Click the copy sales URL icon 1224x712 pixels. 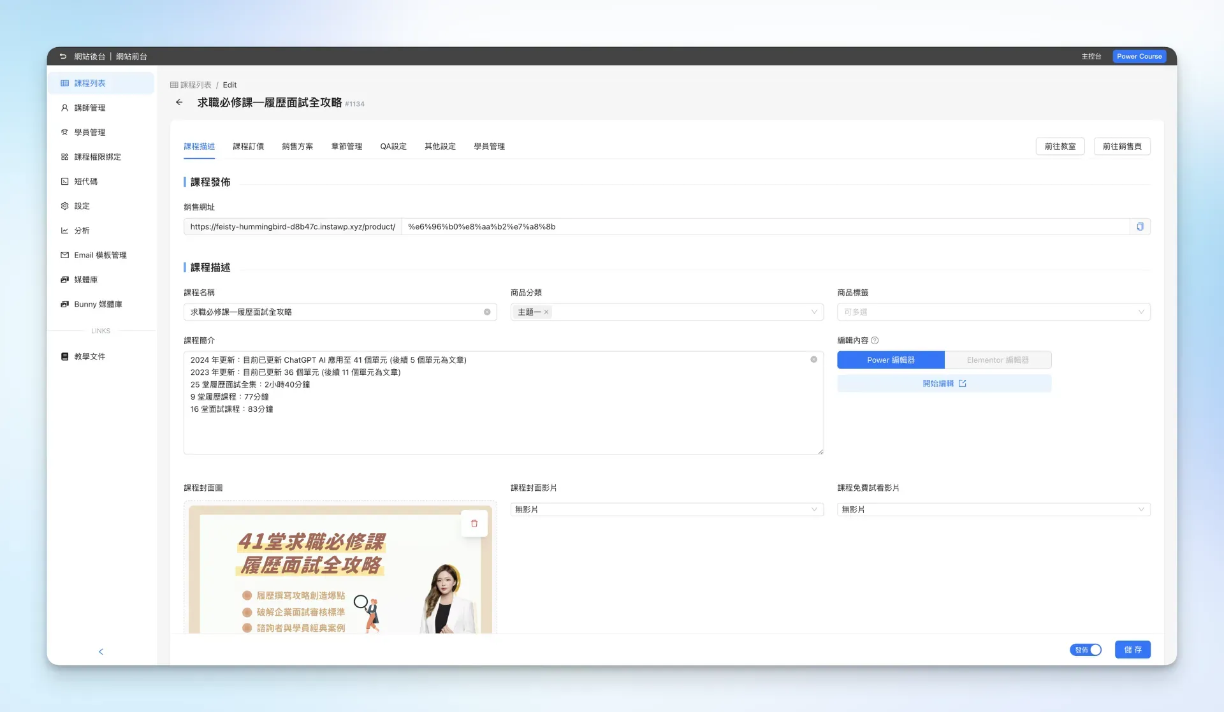(1140, 227)
